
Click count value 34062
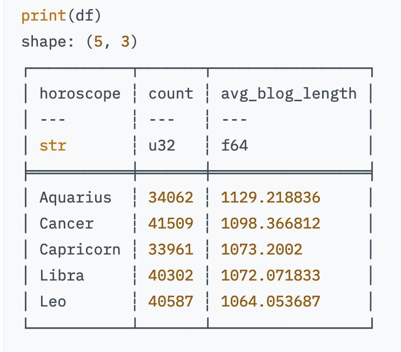click(x=170, y=198)
